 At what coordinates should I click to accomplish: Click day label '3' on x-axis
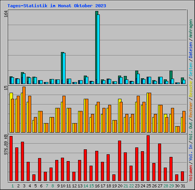pyautogui.click(x=24, y=186)
